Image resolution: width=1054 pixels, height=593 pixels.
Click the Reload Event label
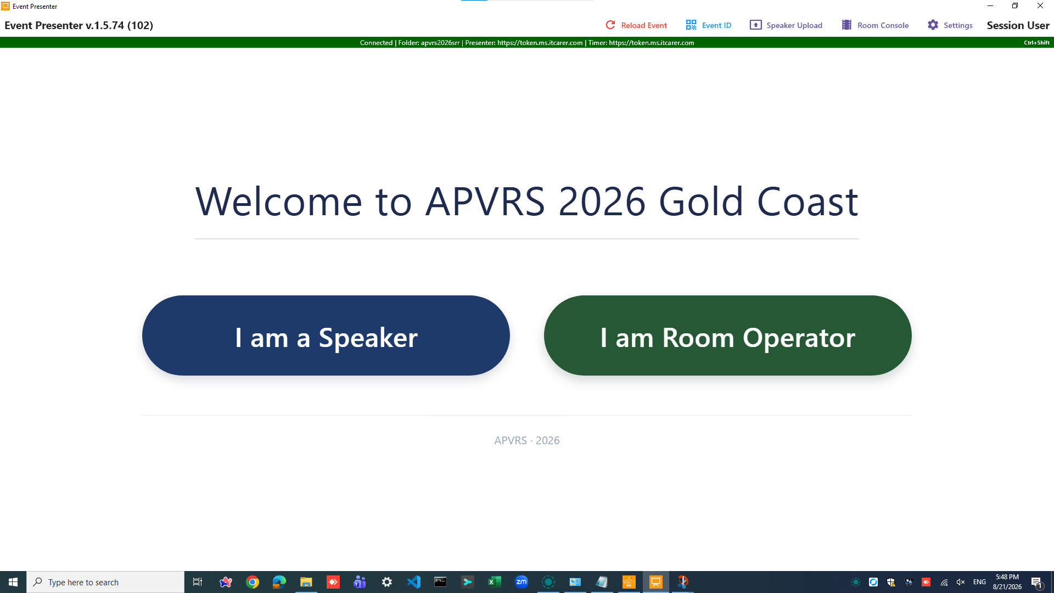(x=644, y=25)
